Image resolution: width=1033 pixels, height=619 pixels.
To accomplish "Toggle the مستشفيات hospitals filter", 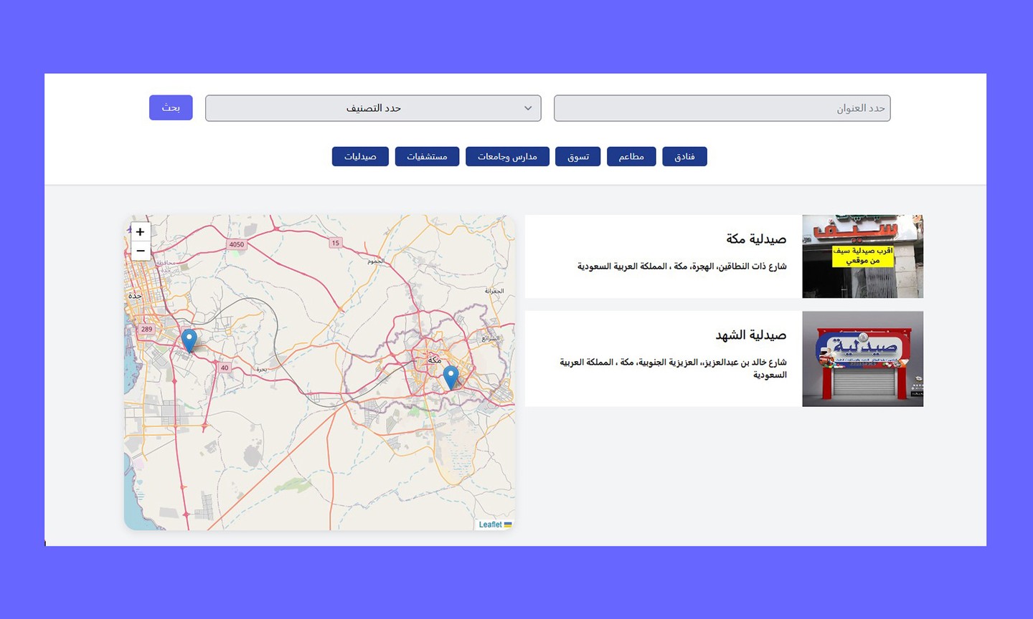I will coord(427,156).
